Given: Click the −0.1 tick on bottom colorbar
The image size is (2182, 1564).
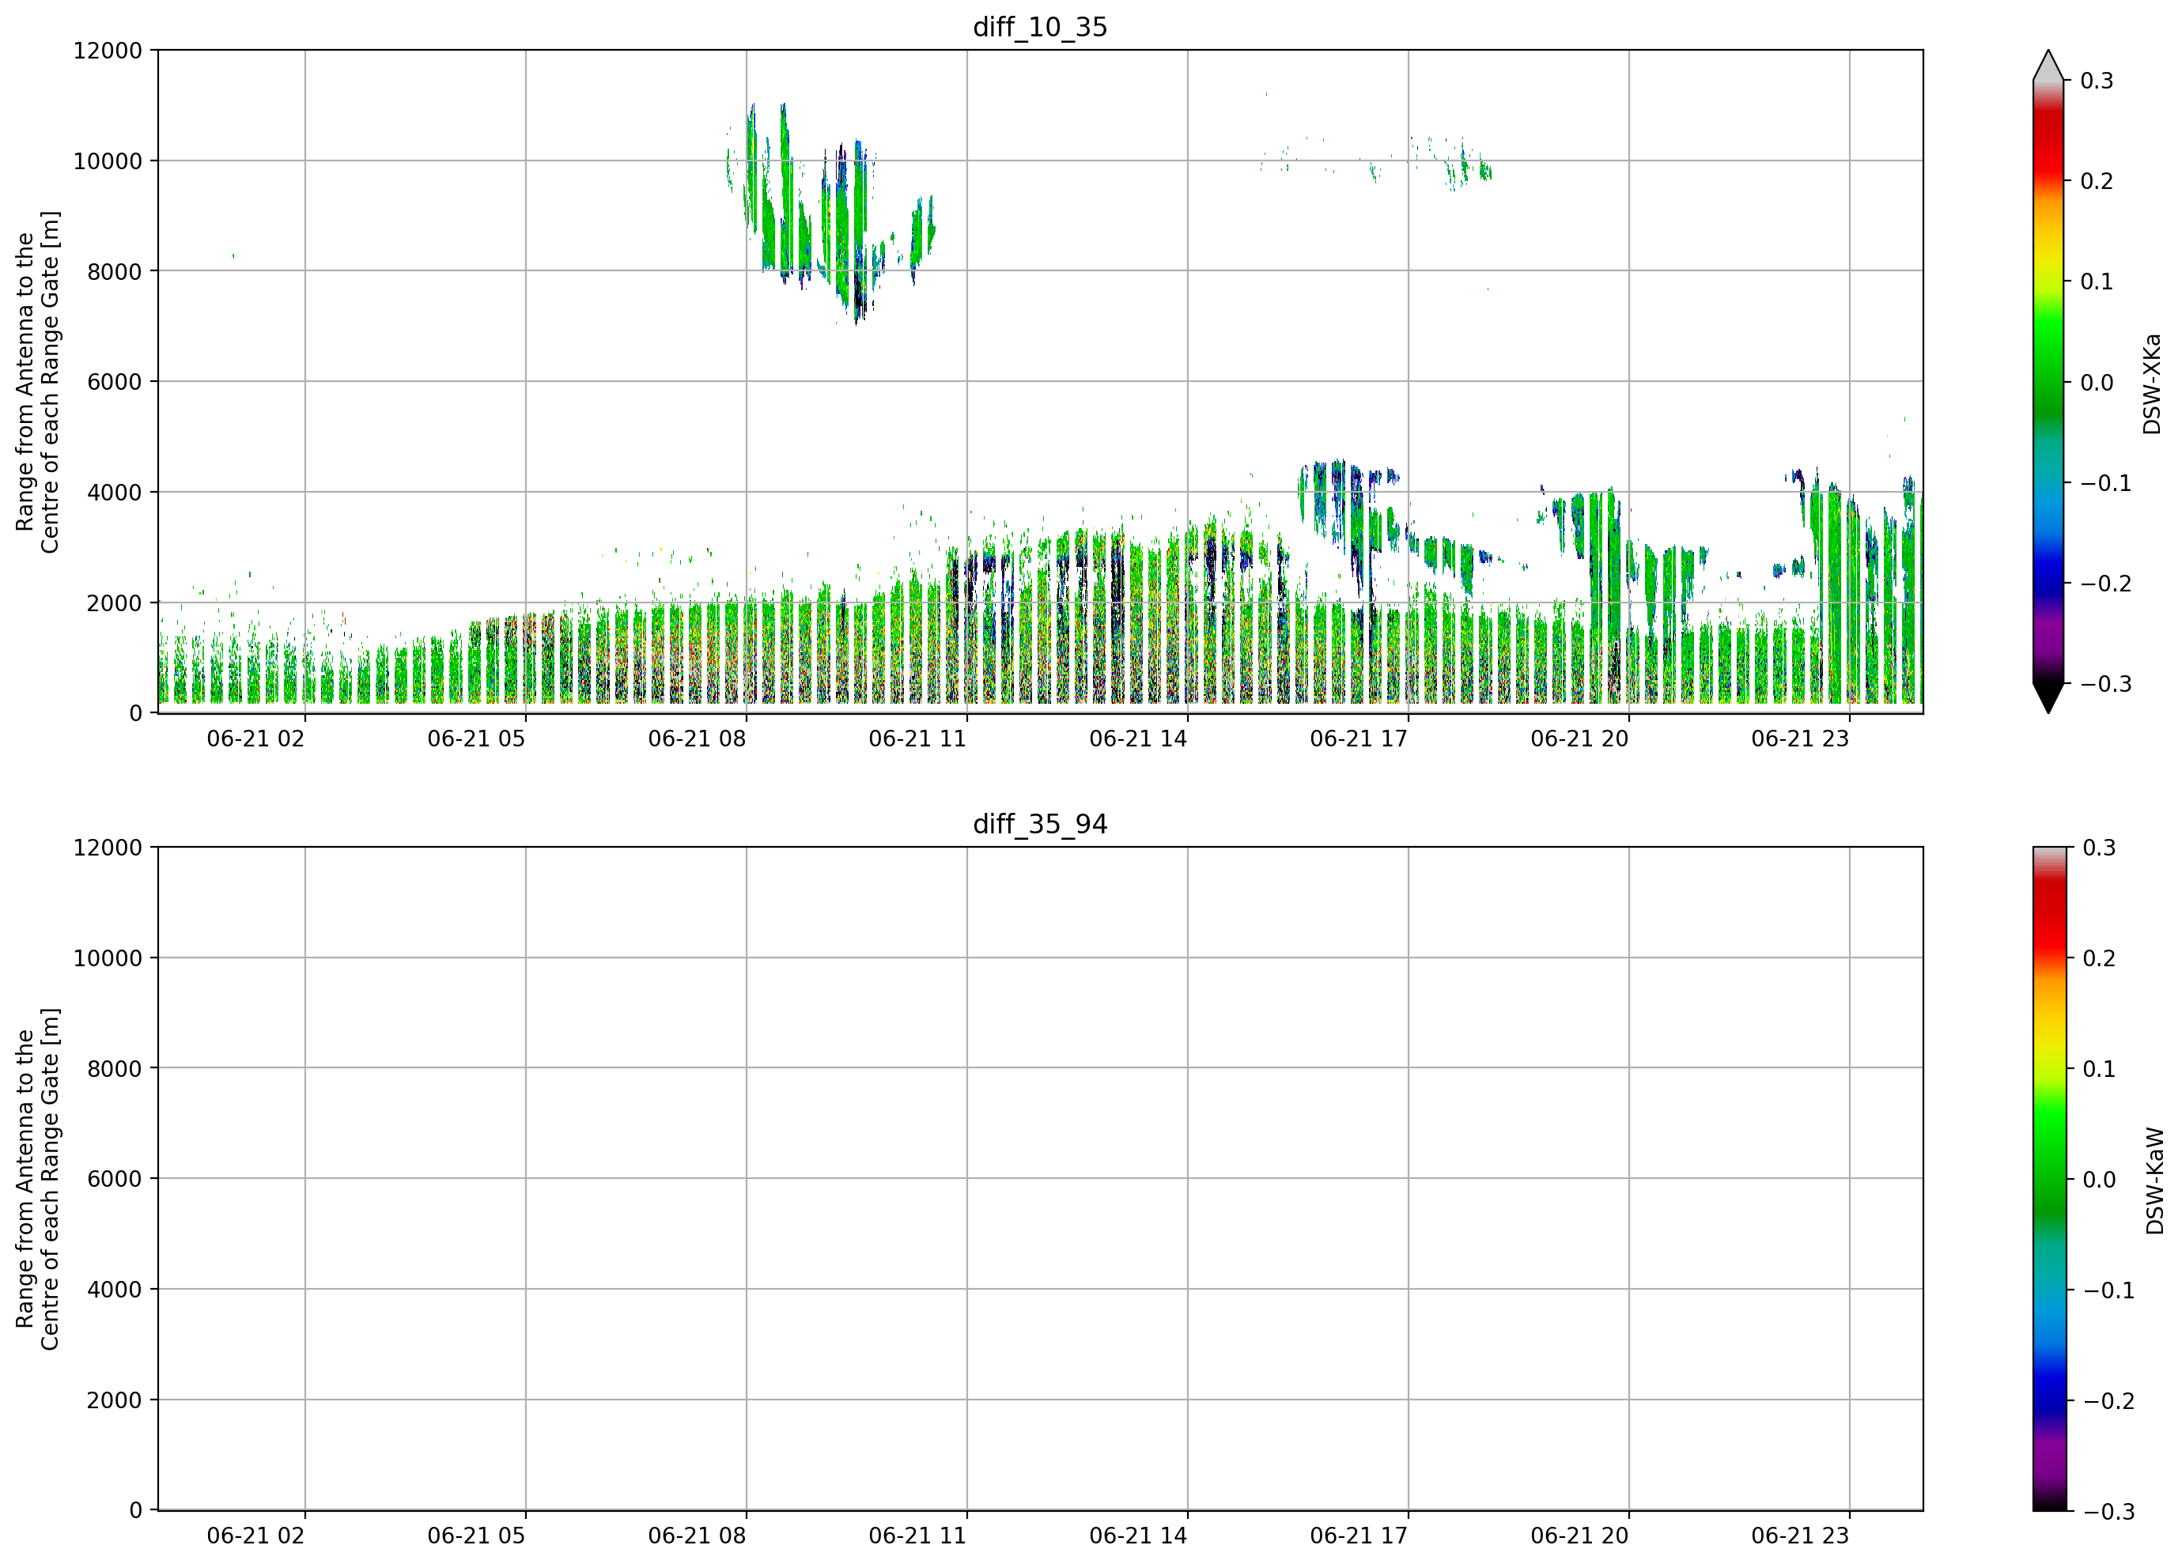Looking at the screenshot, I should (x=2109, y=1291).
